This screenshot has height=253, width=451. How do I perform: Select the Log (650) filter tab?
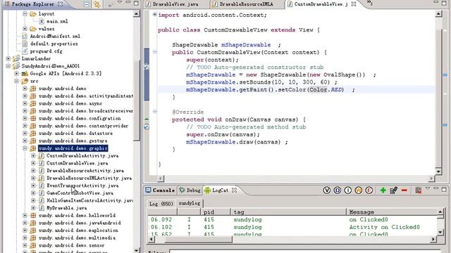click(x=161, y=203)
